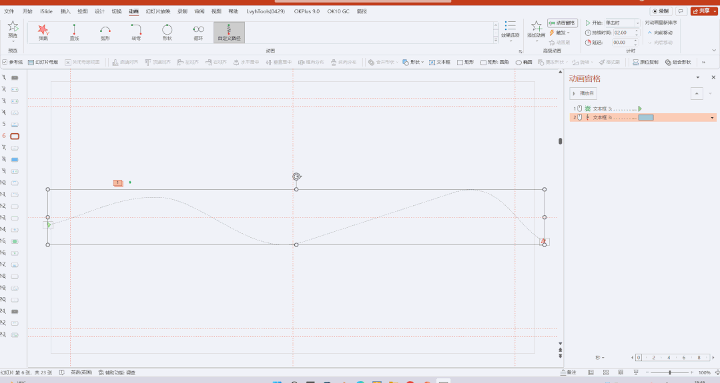Switch to the Transitions (切换) tab
Image resolution: width=720 pixels, height=383 pixels.
[117, 11]
